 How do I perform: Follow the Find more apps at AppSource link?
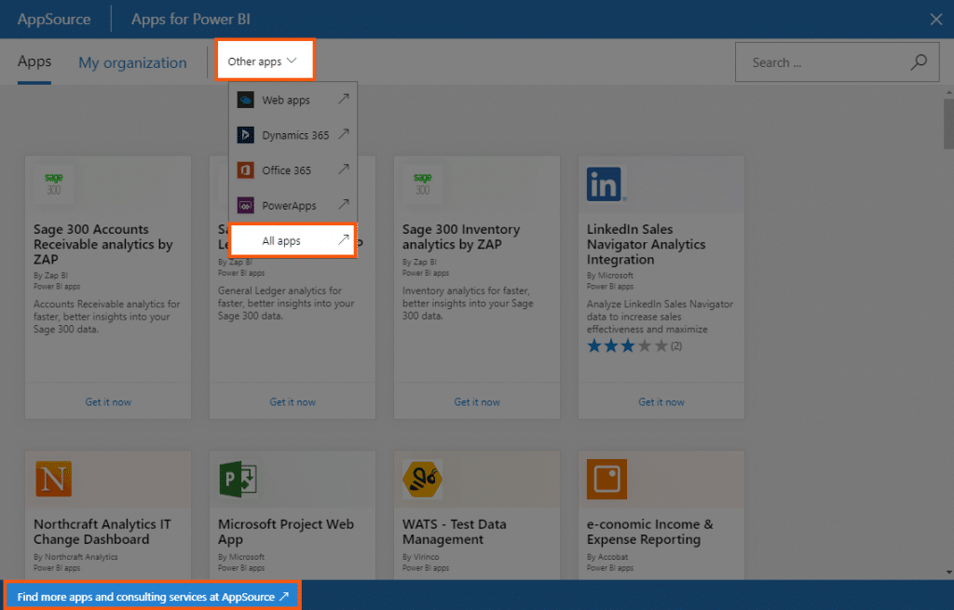click(153, 597)
